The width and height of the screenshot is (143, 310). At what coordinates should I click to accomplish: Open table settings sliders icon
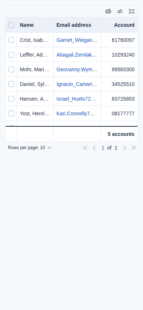(x=120, y=11)
